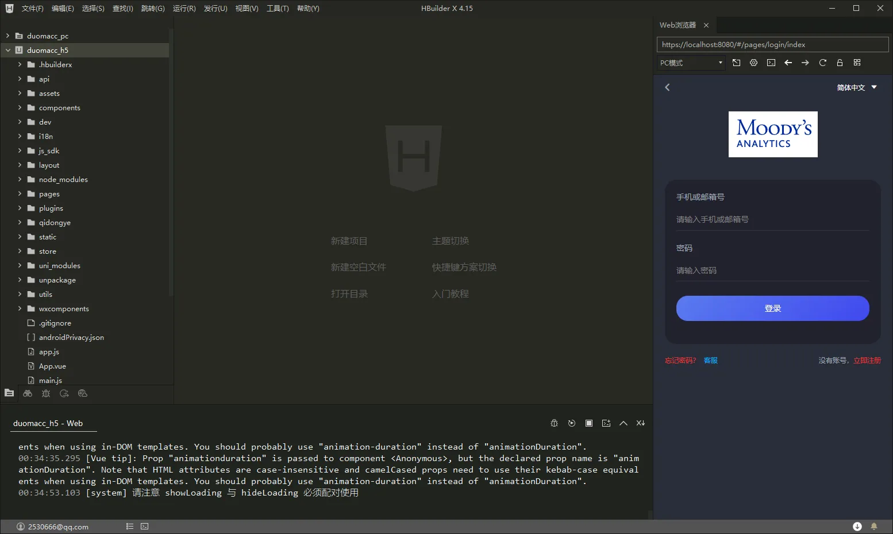Open the 运行(R) menu

(x=184, y=8)
